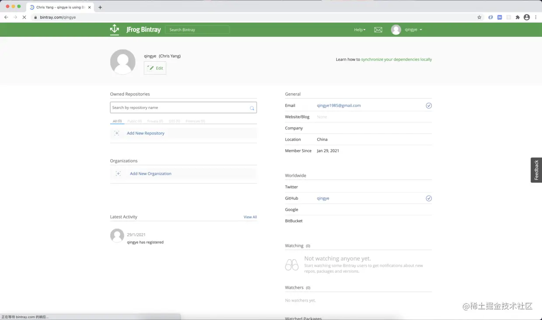Click the header user avatar icon
Viewport: 542px width, 320px height.
coord(396,30)
